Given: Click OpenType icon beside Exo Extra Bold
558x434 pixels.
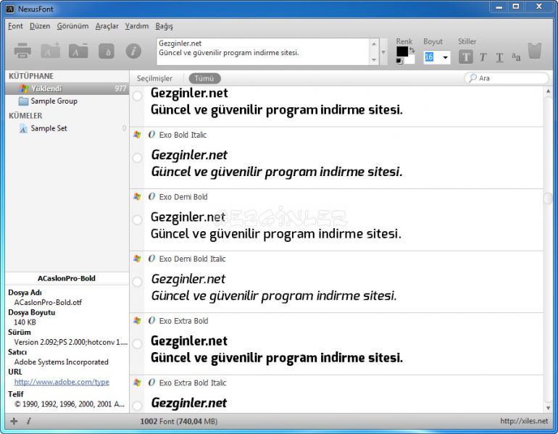Looking at the screenshot, I should (152, 320).
